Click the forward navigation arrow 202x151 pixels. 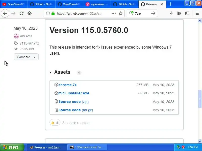13,13
